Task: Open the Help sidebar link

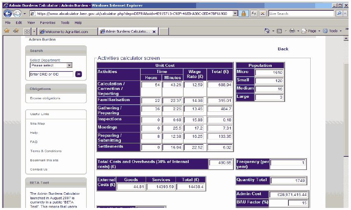Action: pos(34,133)
